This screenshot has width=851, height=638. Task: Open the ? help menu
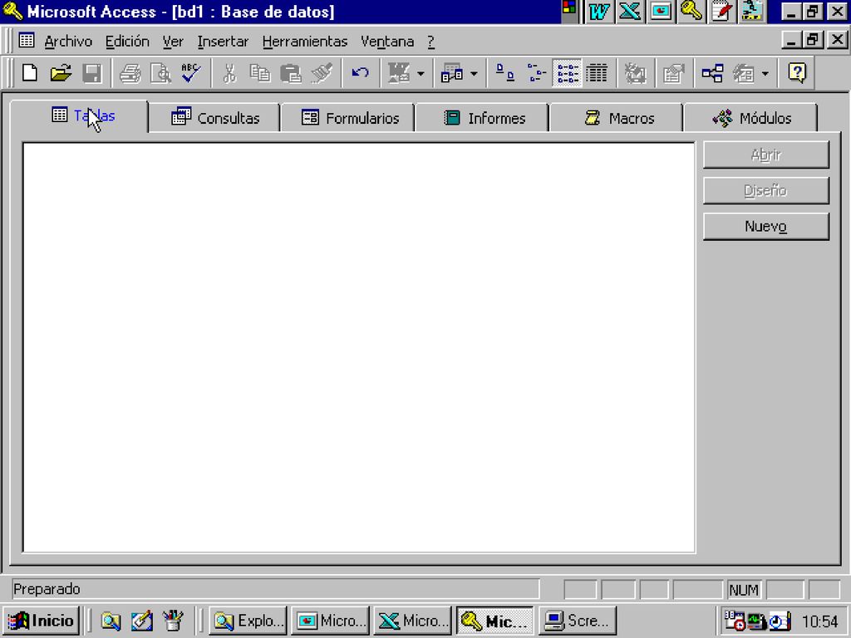click(430, 42)
